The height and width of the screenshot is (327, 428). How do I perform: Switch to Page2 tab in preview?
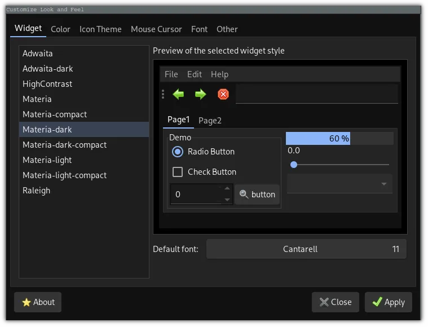[210, 121]
